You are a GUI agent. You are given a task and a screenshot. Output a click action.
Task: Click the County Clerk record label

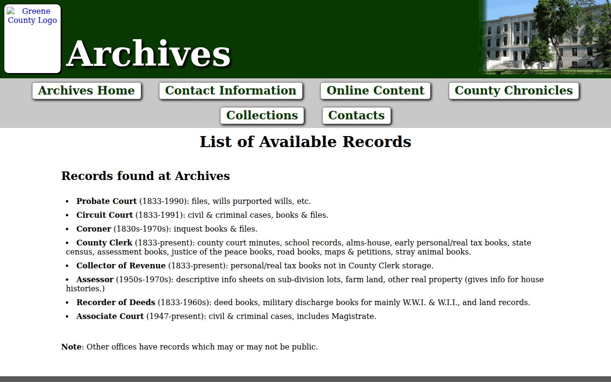coord(105,243)
